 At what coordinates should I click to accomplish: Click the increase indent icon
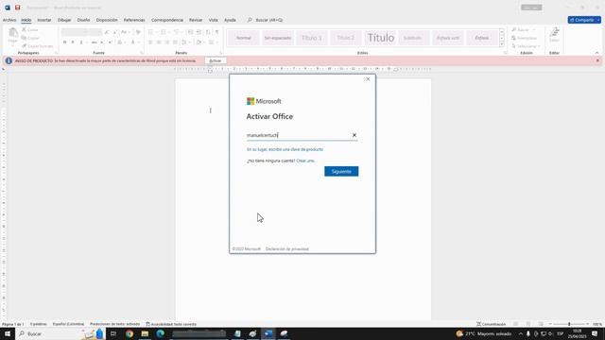click(199, 32)
